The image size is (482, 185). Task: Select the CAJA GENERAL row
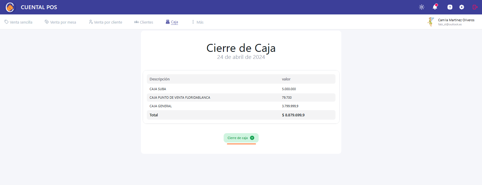click(x=241, y=106)
